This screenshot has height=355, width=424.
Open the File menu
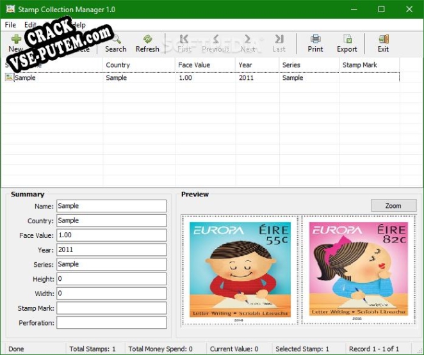click(x=10, y=25)
